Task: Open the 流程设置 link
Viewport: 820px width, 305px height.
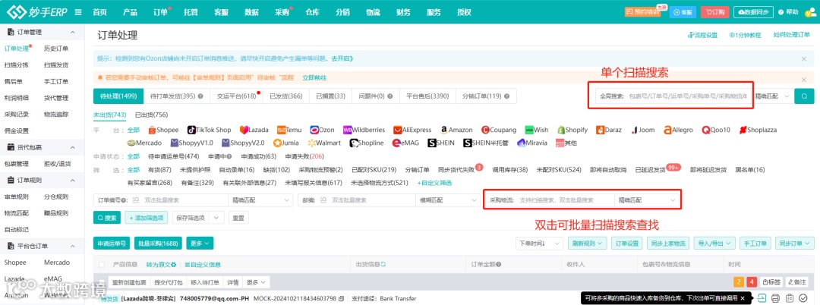Action: (x=702, y=36)
